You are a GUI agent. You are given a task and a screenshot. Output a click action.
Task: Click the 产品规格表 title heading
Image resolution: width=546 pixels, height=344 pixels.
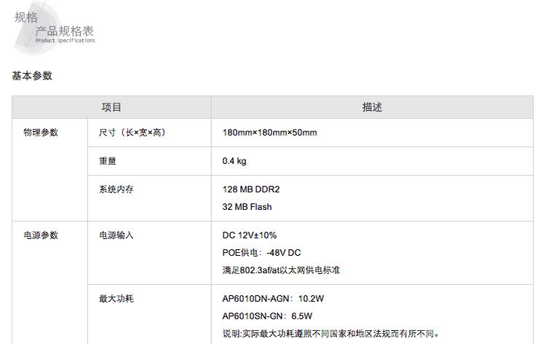pos(65,31)
